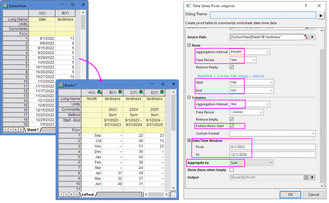
Task: Click the Dialog Theme arrow button
Action: tap(321, 15)
